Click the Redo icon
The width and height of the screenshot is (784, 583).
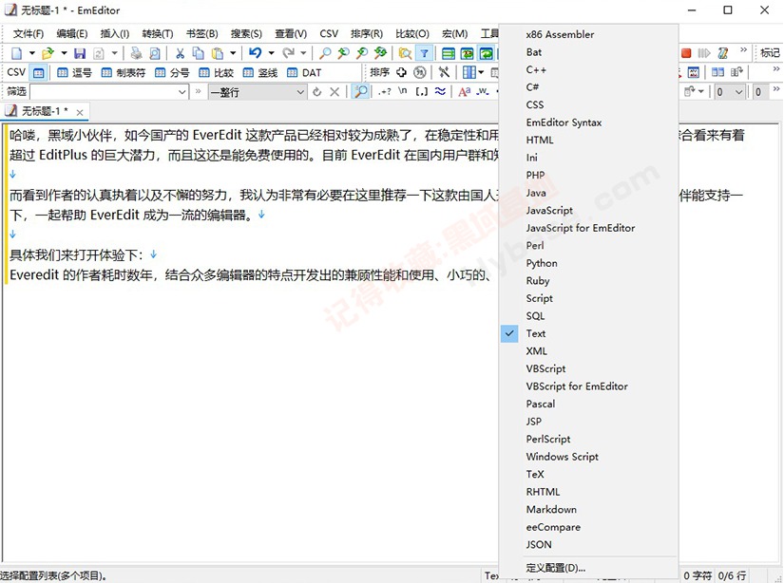pyautogui.click(x=288, y=53)
